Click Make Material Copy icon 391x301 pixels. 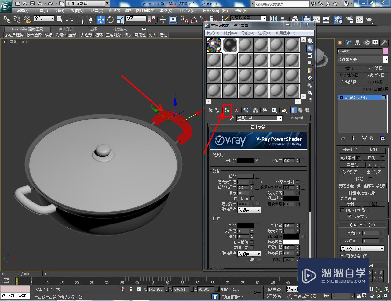coord(246,110)
